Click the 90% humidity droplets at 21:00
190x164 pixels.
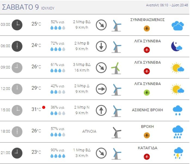click(58, 156)
